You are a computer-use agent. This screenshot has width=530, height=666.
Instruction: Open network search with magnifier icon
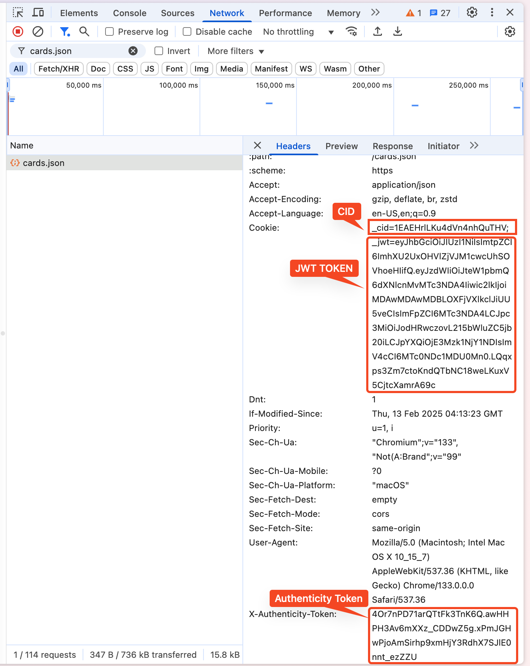click(x=84, y=32)
